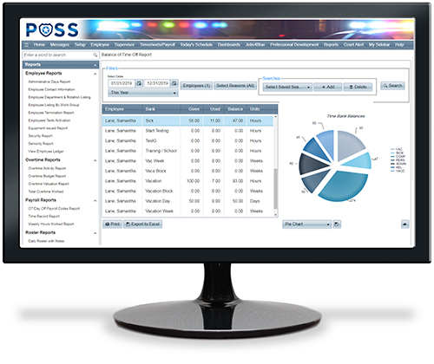The width and height of the screenshot is (434, 364).
Task: Click the search magnifier icon in sidebar
Action: (95, 55)
